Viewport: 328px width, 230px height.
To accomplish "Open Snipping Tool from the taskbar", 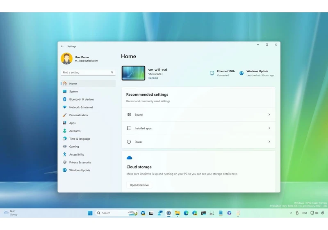I will click(x=212, y=213).
